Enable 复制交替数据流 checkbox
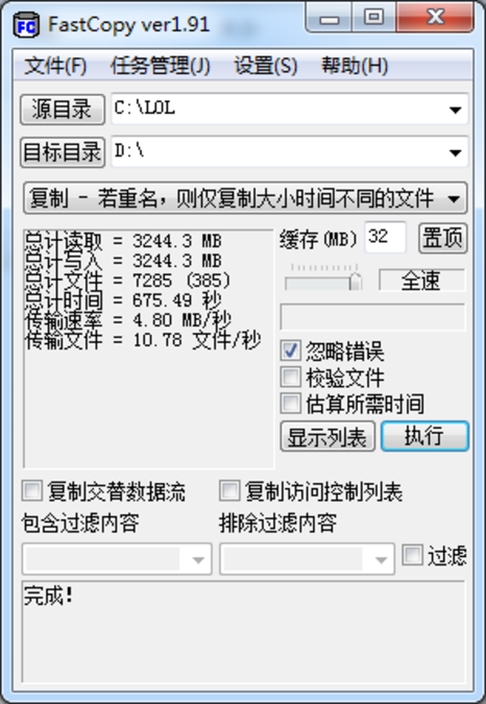The height and width of the screenshot is (704, 486). tap(32, 490)
